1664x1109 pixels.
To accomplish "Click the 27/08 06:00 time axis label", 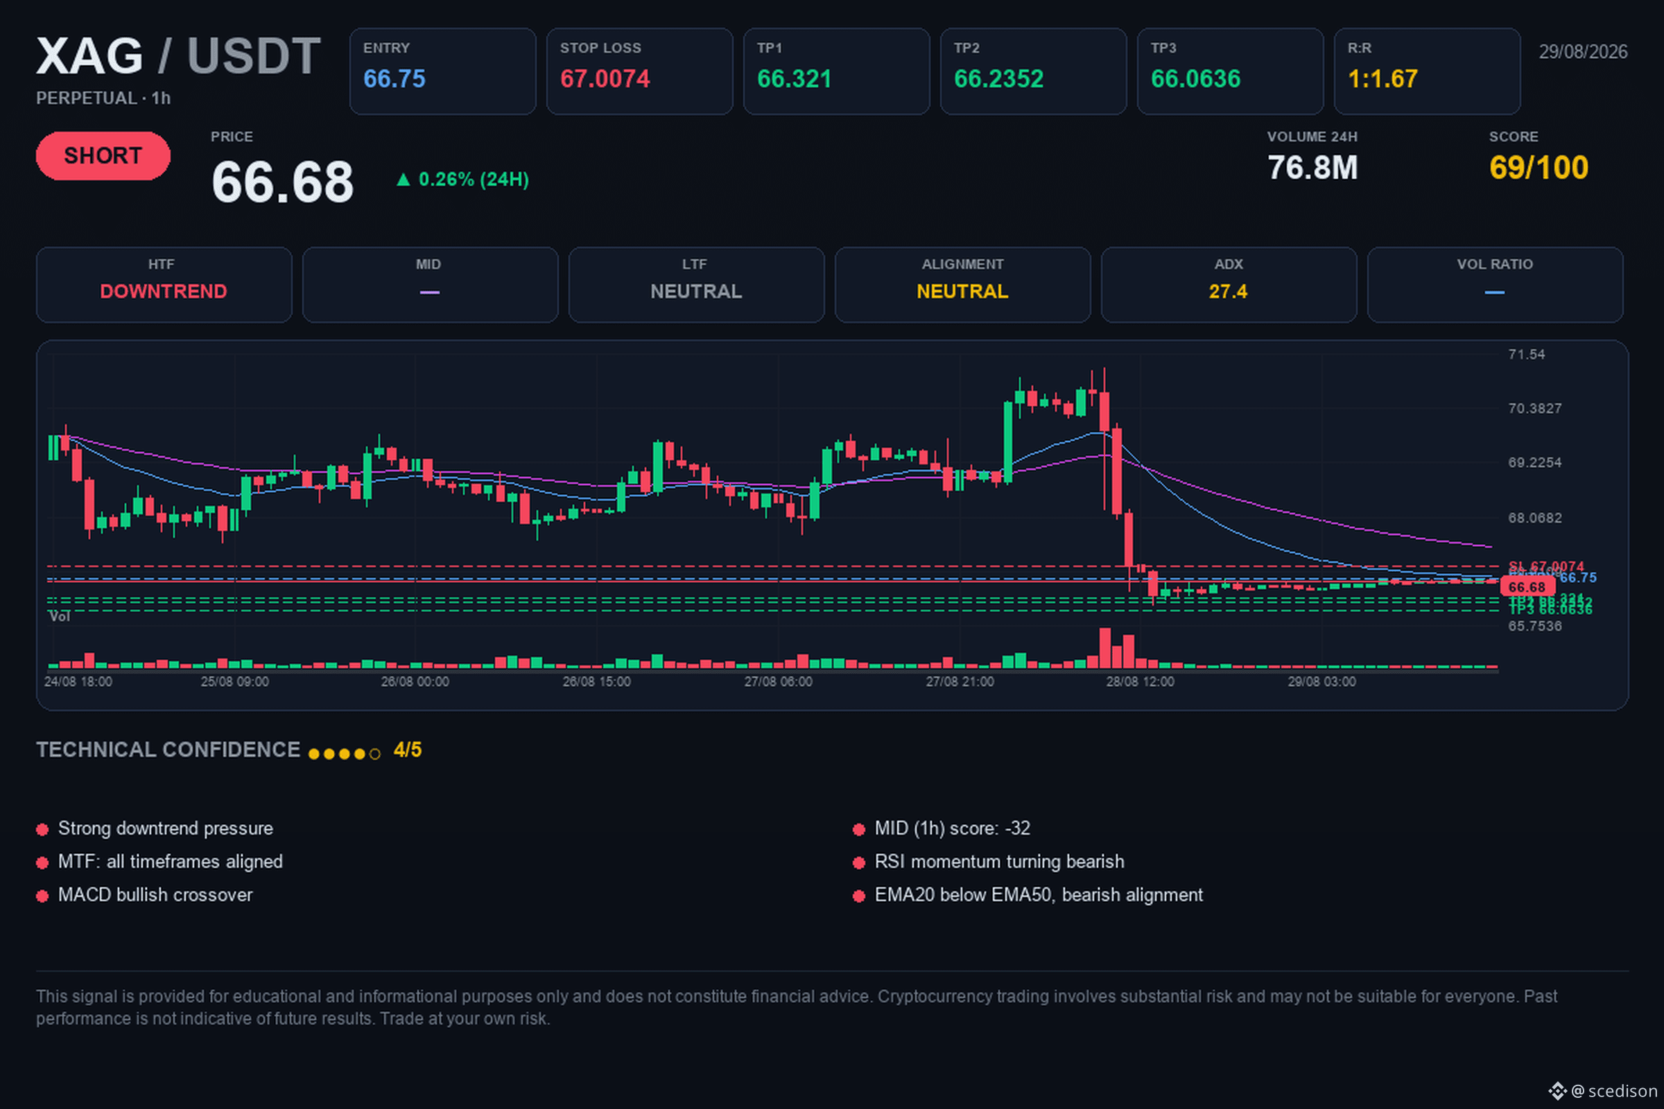I will 778,682.
